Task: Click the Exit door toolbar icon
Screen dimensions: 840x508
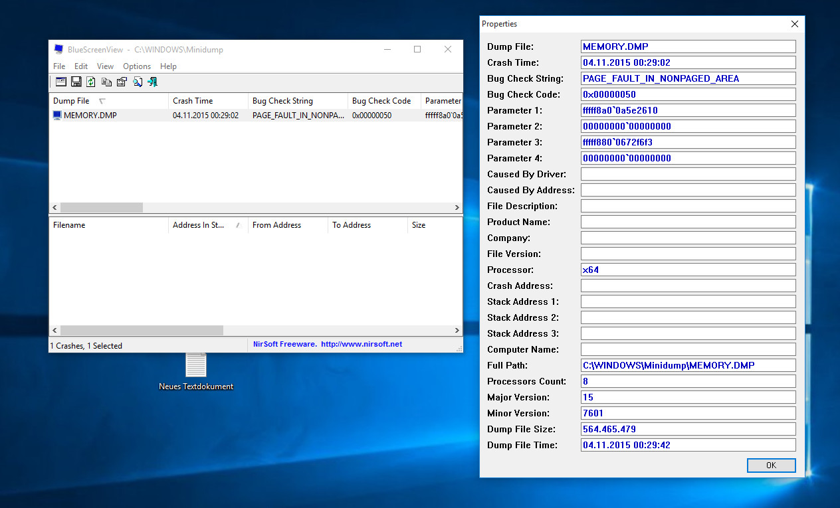Action: click(x=153, y=82)
